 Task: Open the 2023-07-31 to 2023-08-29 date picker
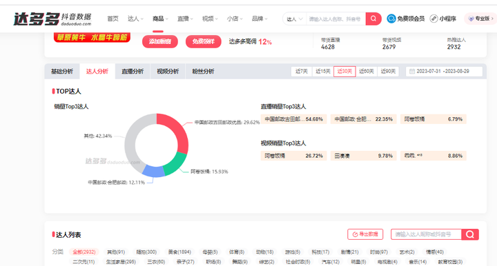tap(444, 71)
